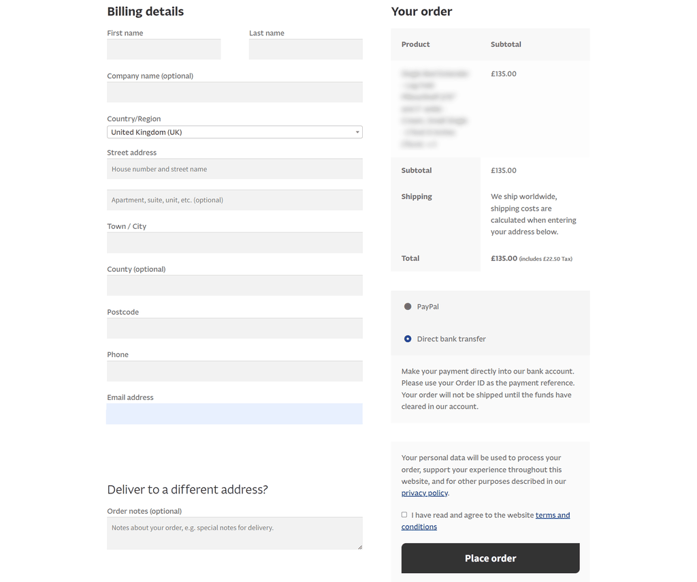Image resolution: width=697 pixels, height=582 pixels.
Task: Click the dropdown arrow beside United Kingdom
Action: click(x=357, y=132)
